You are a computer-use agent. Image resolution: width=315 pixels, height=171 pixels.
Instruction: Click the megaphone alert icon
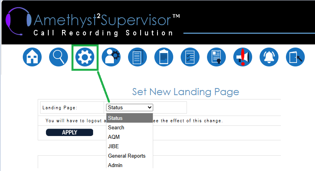(x=243, y=57)
